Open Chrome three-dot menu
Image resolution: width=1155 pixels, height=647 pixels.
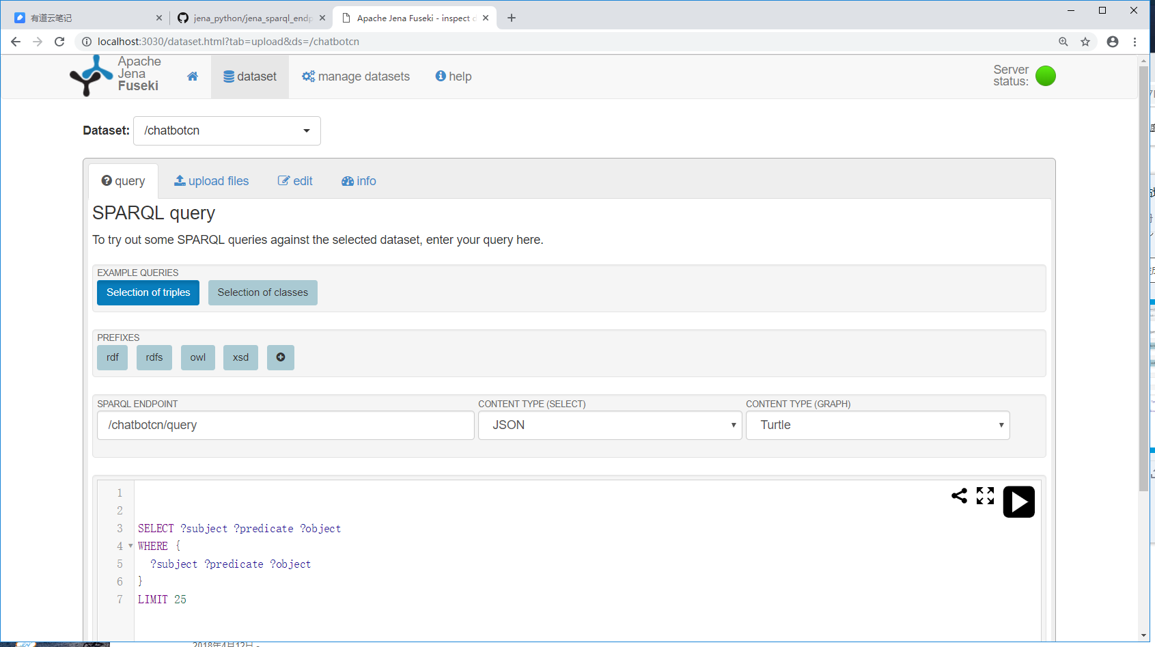tap(1135, 42)
